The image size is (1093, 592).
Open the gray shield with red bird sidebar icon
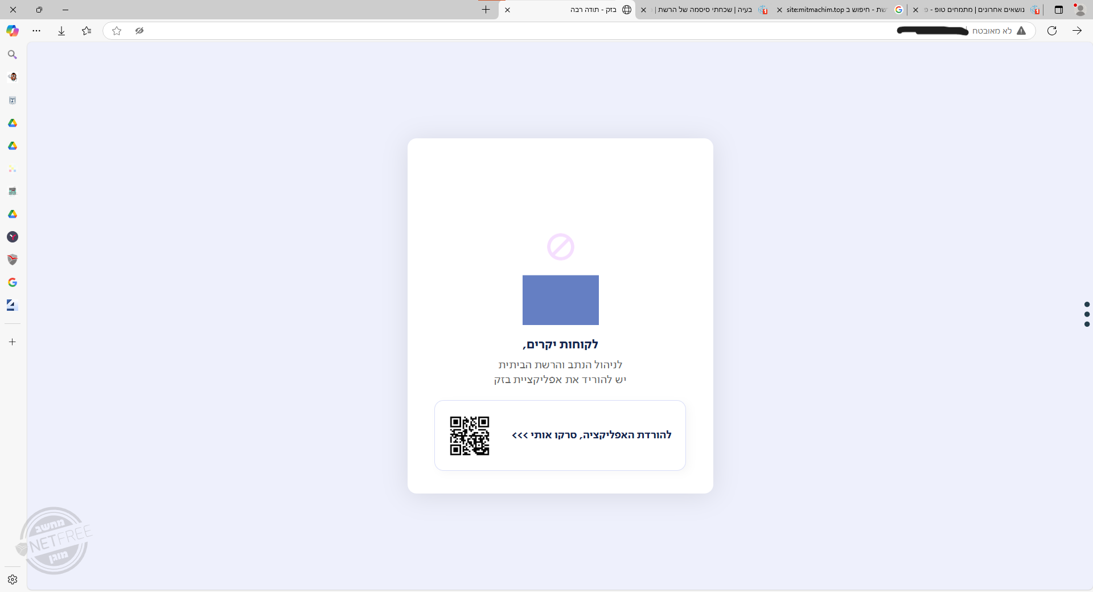13,260
